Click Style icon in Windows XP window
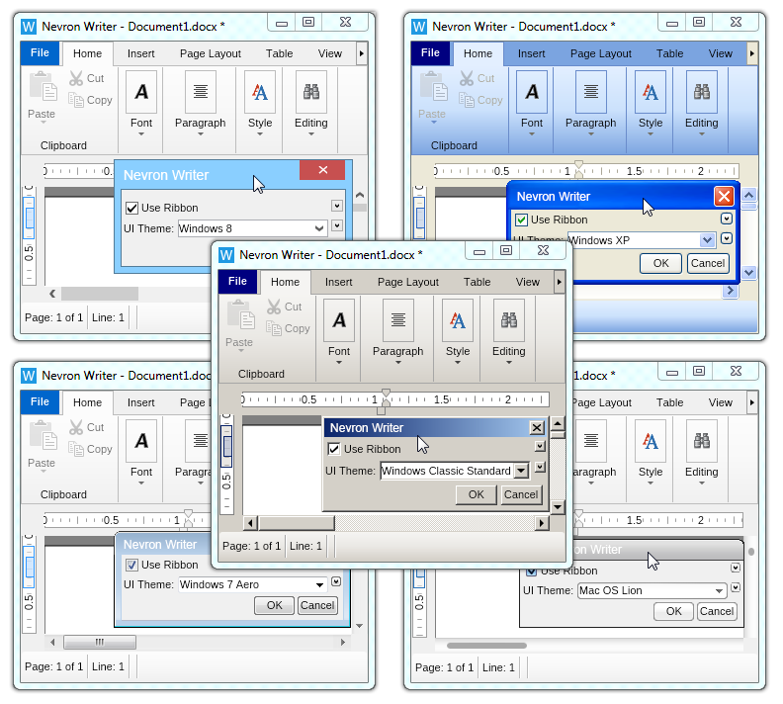The height and width of the screenshot is (704, 783). click(x=651, y=92)
